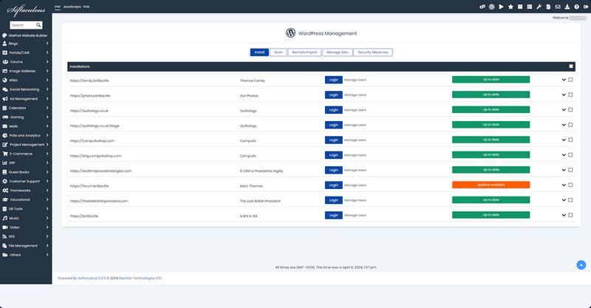591x308 pixels.
Task: Click the Music note icon in sidebar
Action: 5,219
